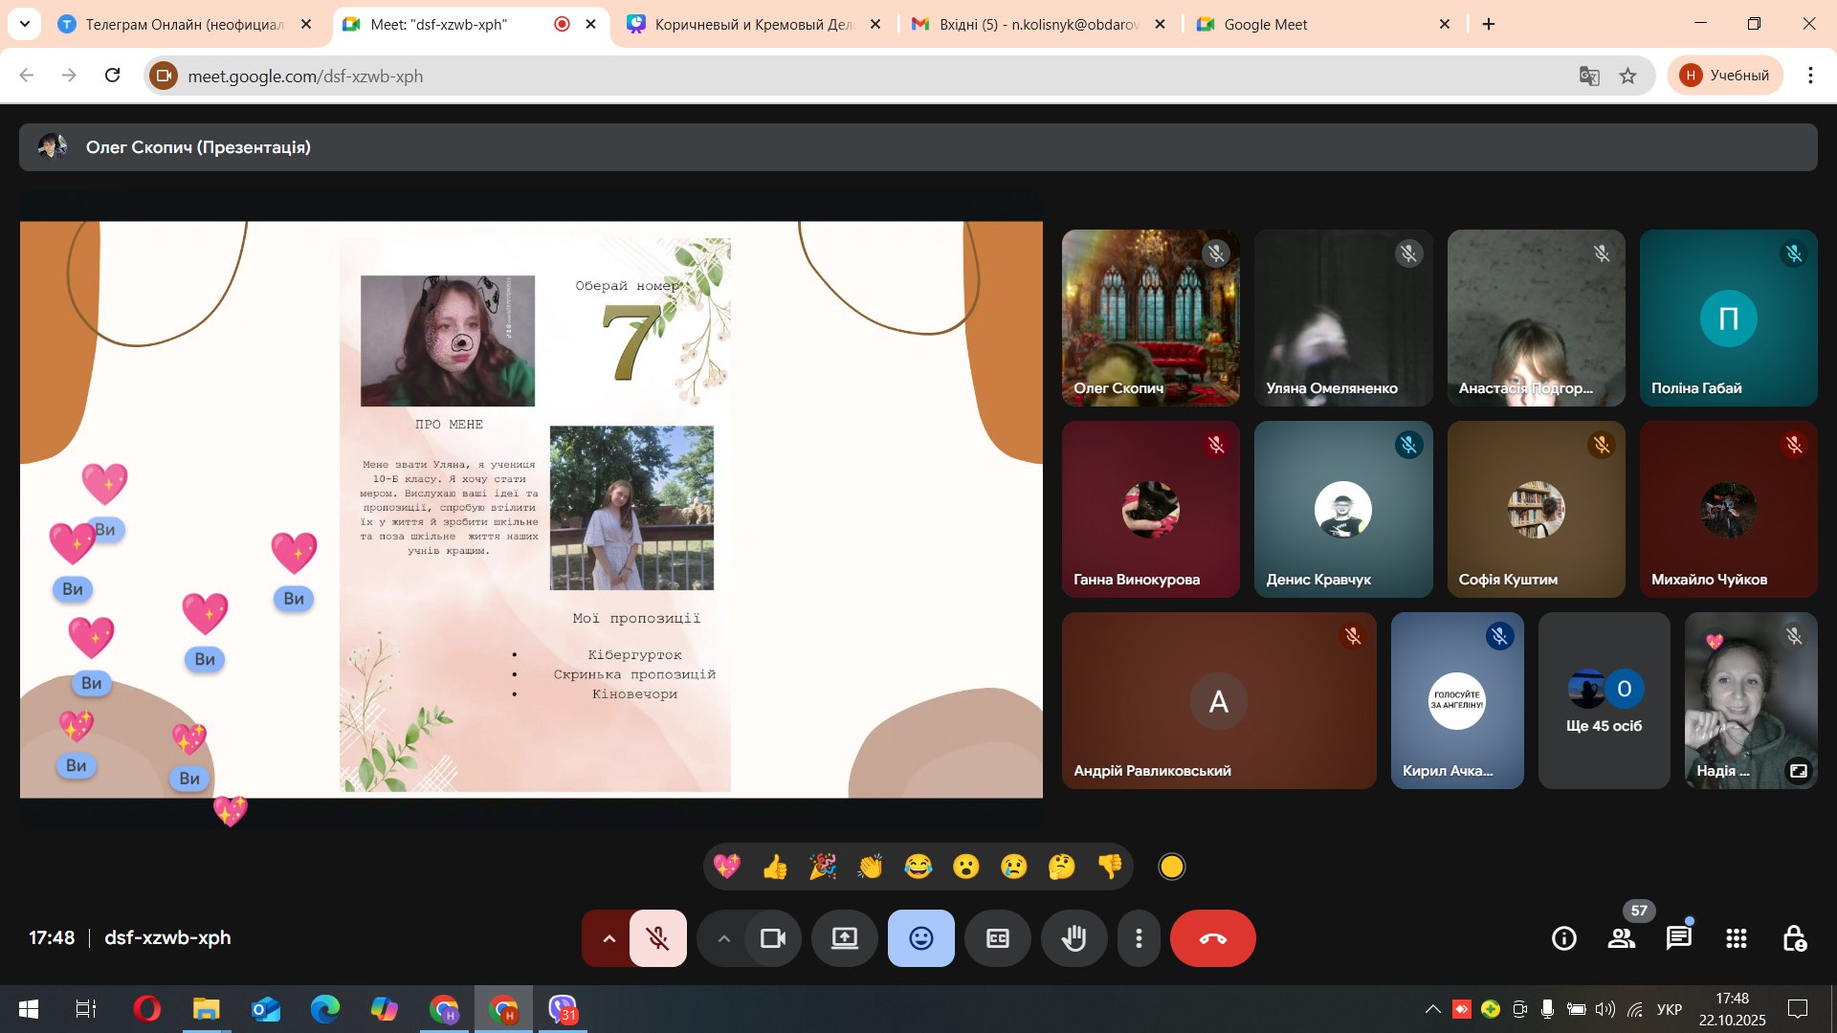This screenshot has width=1837, height=1033.
Task: Switch to the Gmail inbox tab
Action: pos(1038,24)
